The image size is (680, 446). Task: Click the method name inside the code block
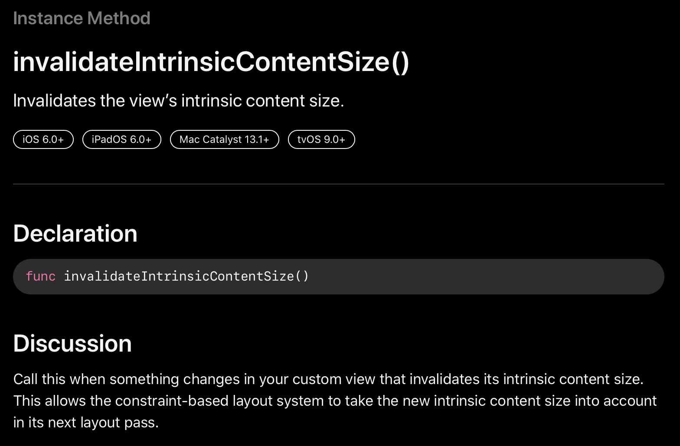186,276
